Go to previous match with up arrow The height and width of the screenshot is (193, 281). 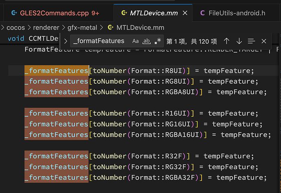click(x=226, y=41)
